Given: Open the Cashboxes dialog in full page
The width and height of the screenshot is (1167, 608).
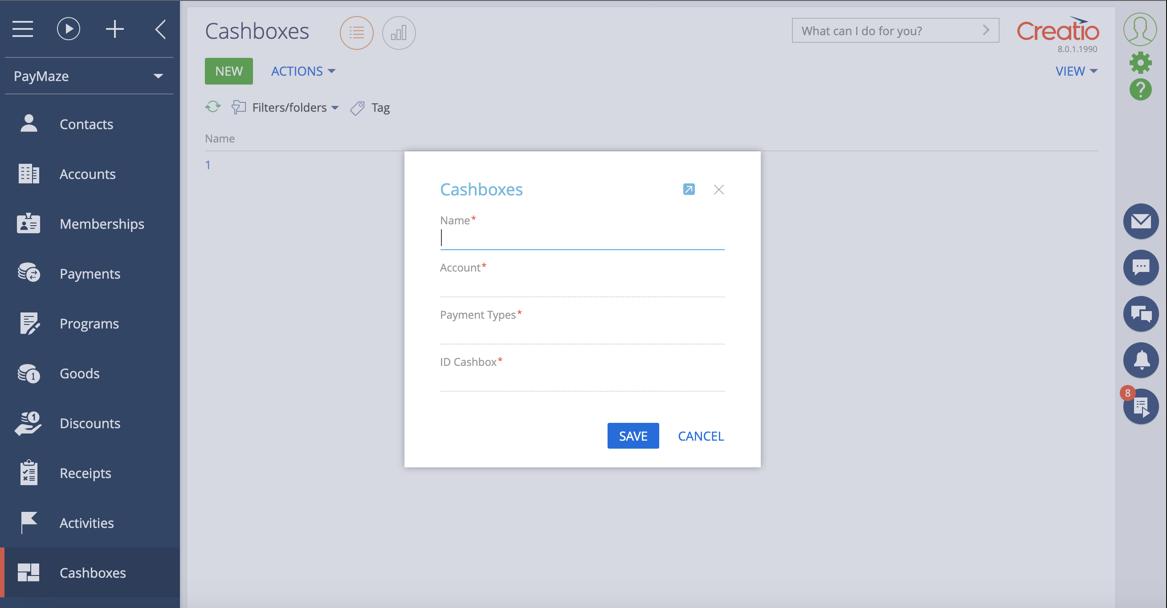Looking at the screenshot, I should click(x=689, y=189).
